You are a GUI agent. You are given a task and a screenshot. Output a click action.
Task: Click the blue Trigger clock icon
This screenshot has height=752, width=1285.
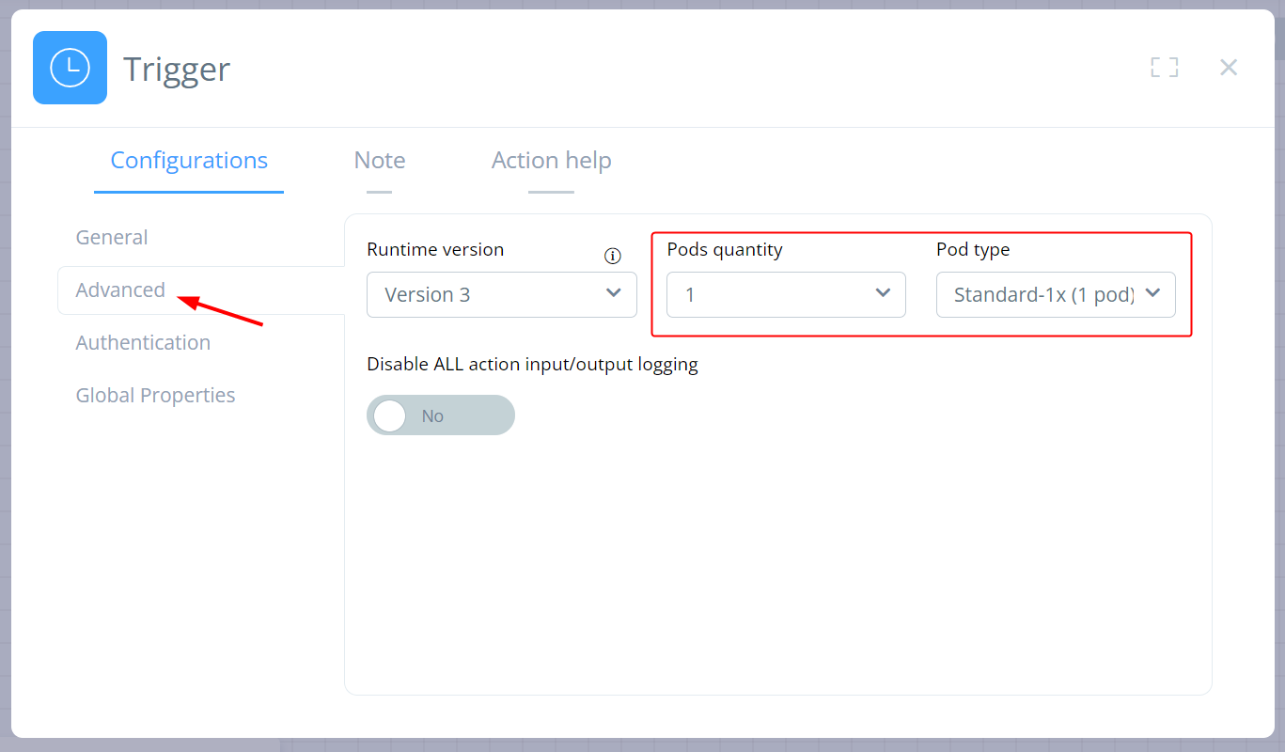(70, 68)
